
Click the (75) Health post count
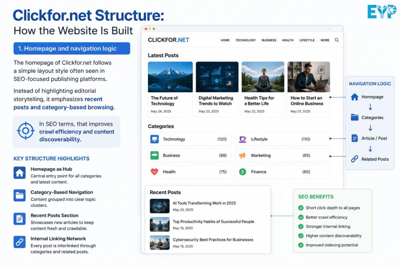coord(223,172)
